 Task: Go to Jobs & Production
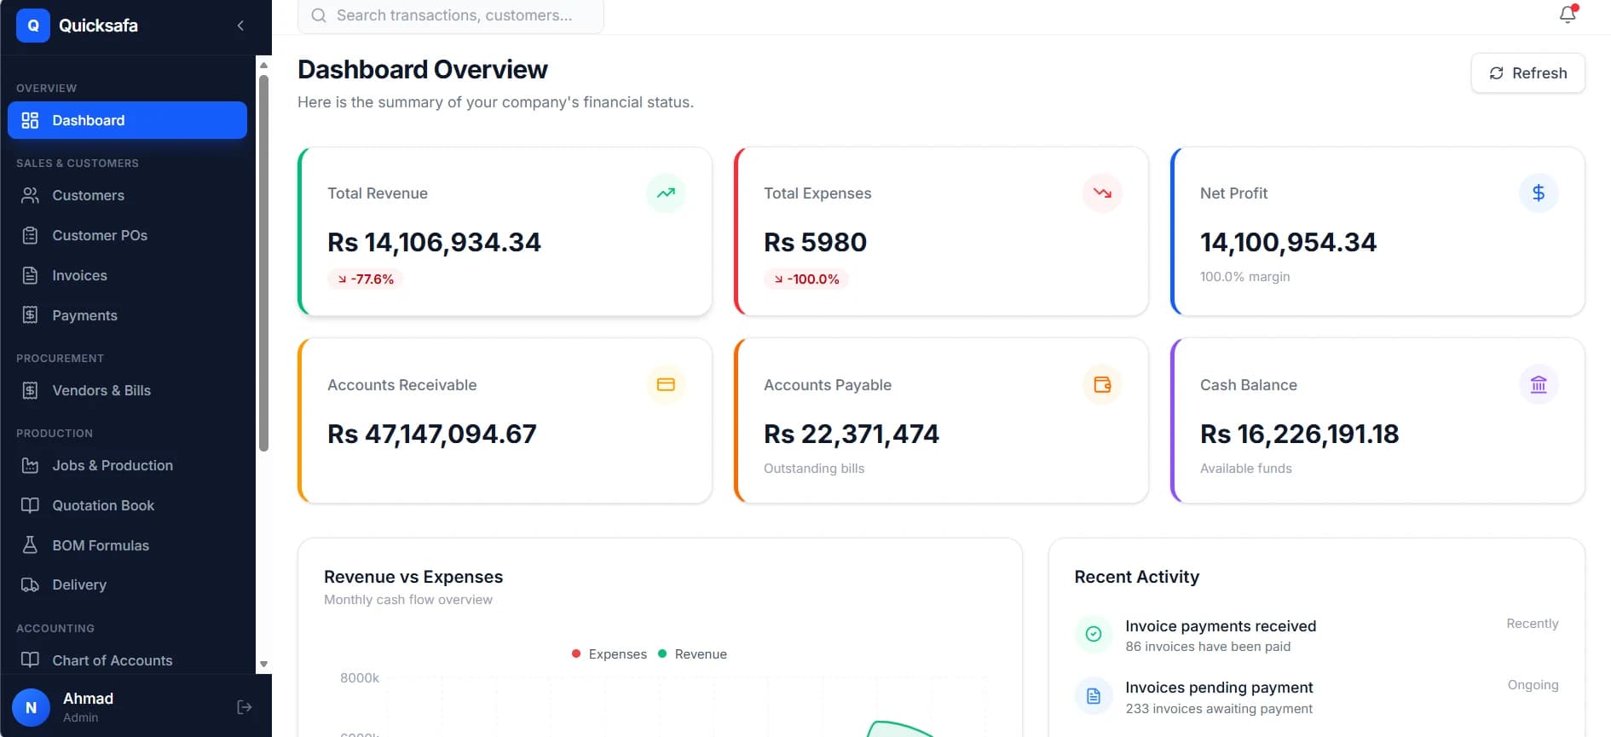(x=127, y=465)
